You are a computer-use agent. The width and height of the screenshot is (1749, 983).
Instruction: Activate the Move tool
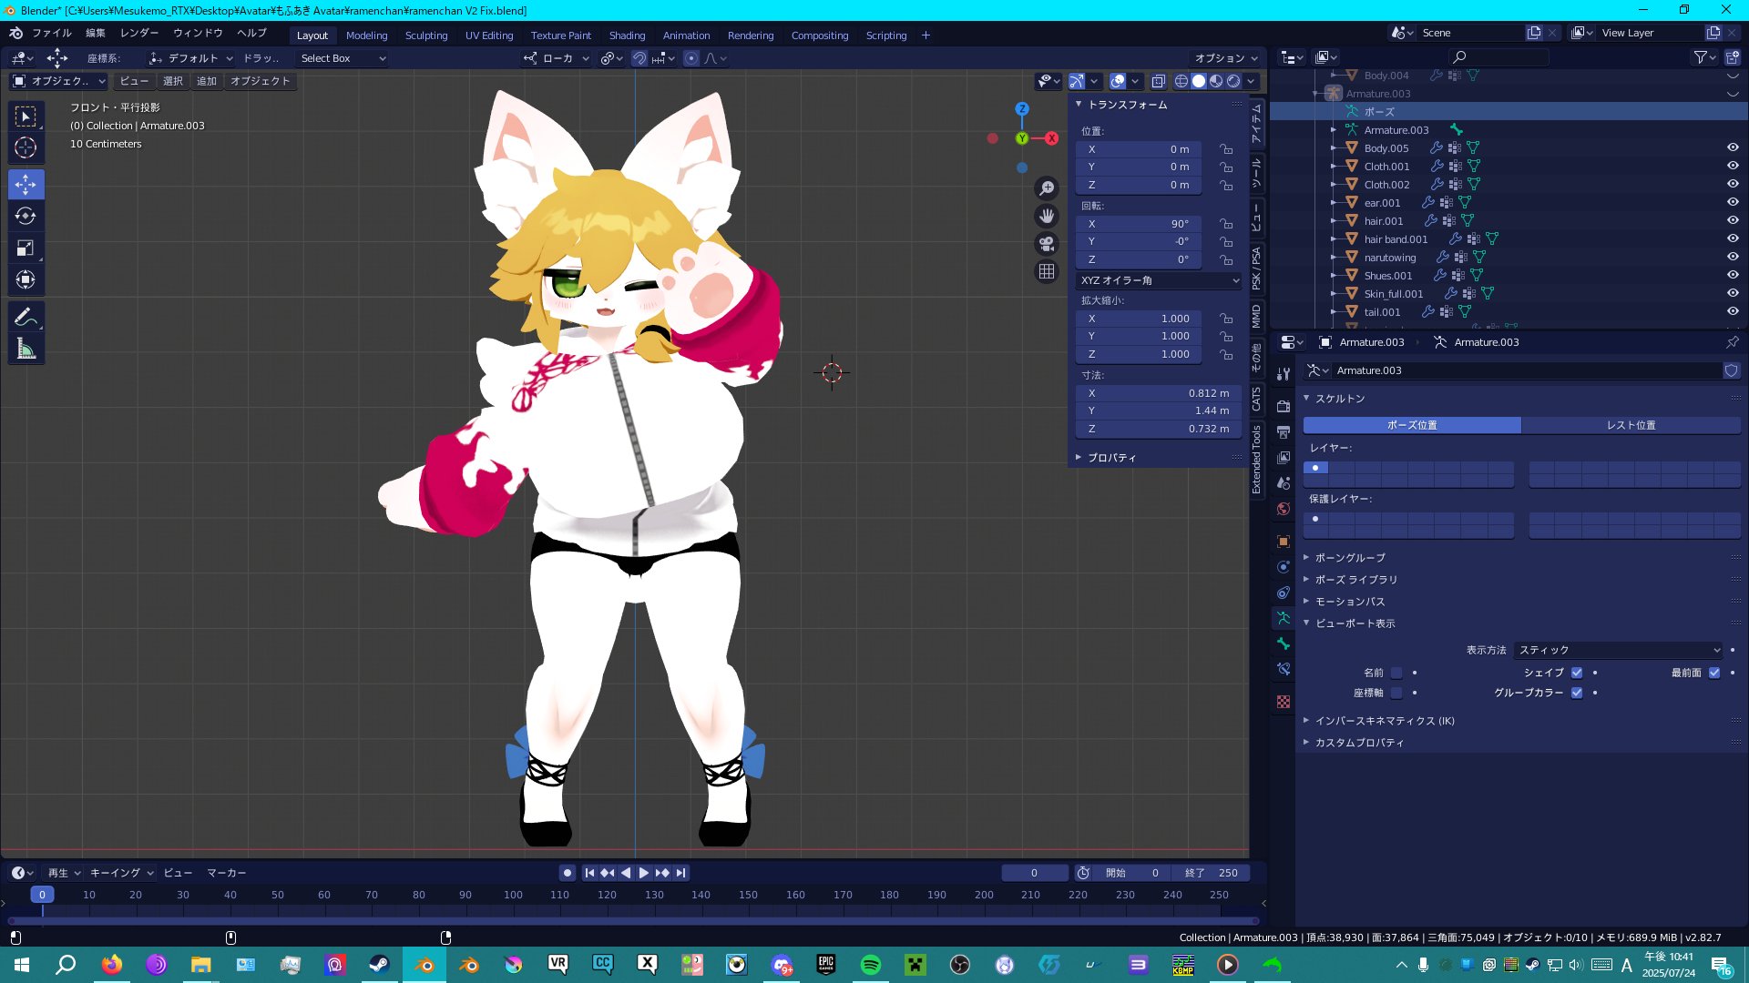click(x=26, y=185)
